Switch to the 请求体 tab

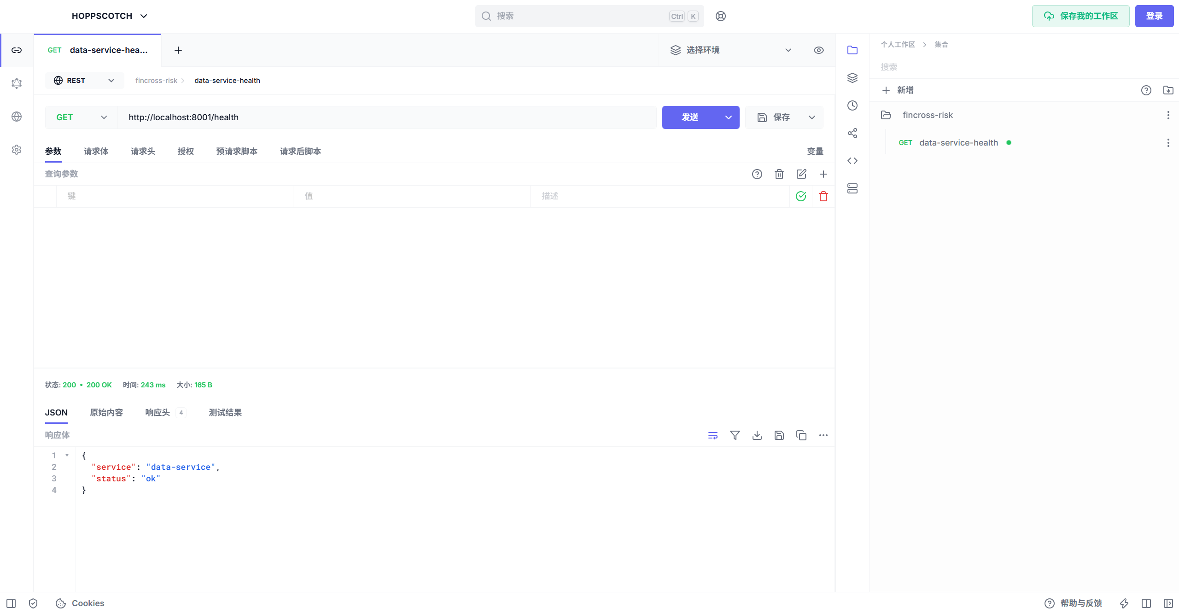pyautogui.click(x=96, y=152)
